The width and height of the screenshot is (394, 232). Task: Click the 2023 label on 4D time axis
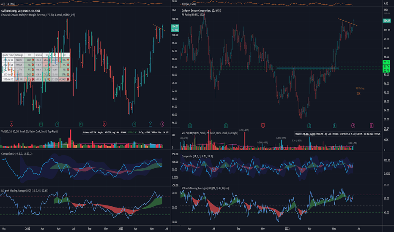tap(120, 229)
